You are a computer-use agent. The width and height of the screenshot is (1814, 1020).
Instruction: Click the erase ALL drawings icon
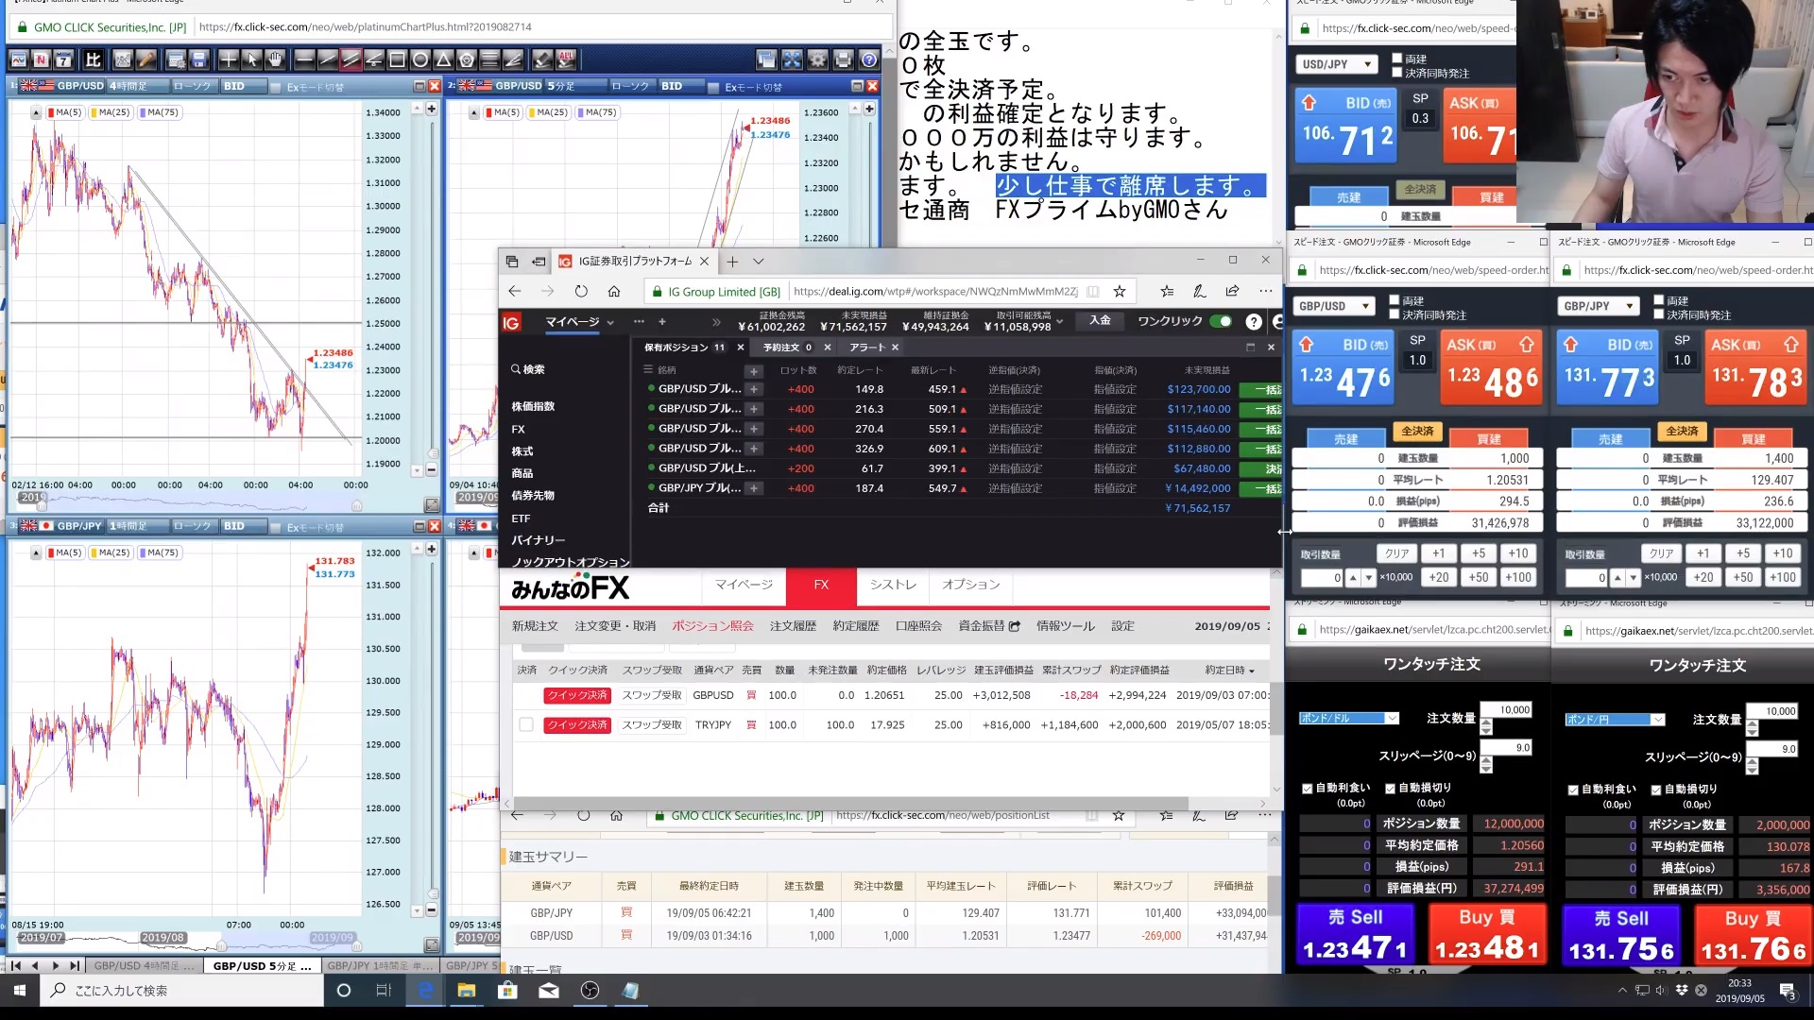tap(566, 60)
